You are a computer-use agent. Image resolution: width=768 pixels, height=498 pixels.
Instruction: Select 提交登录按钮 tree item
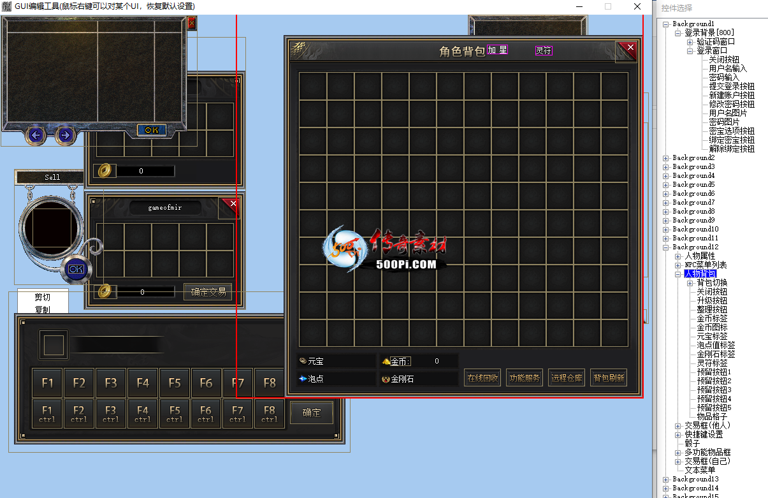pos(732,86)
